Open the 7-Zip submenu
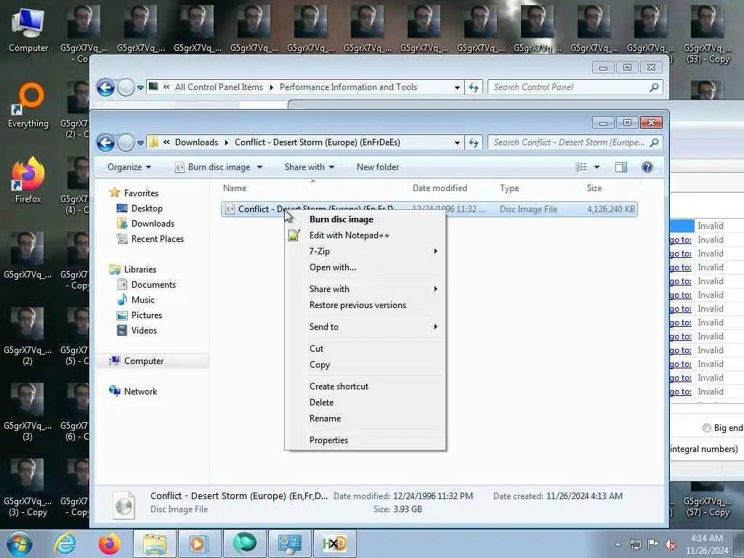Viewport: 744px width, 558px height. 365,251
